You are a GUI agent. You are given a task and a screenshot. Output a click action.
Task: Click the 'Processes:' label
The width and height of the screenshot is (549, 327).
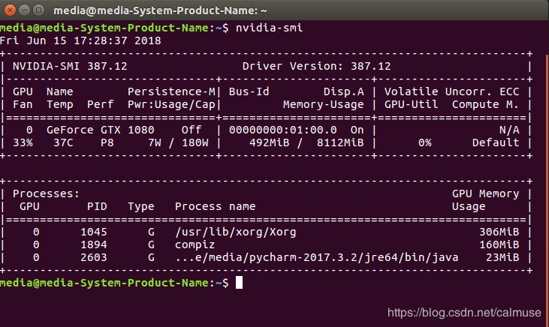pyautogui.click(x=47, y=193)
